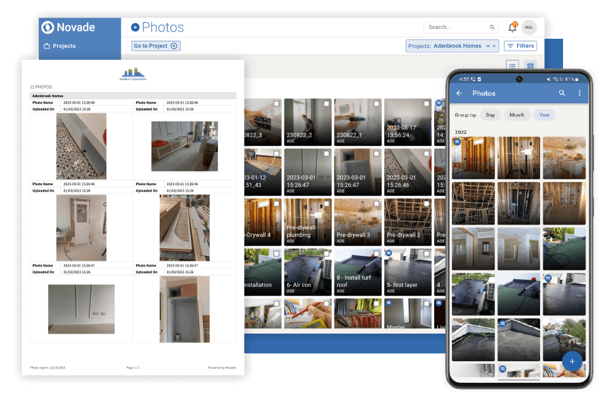611x394 pixels.
Task: Open search using the magnifier in mobile Photos
Action: pos(562,93)
